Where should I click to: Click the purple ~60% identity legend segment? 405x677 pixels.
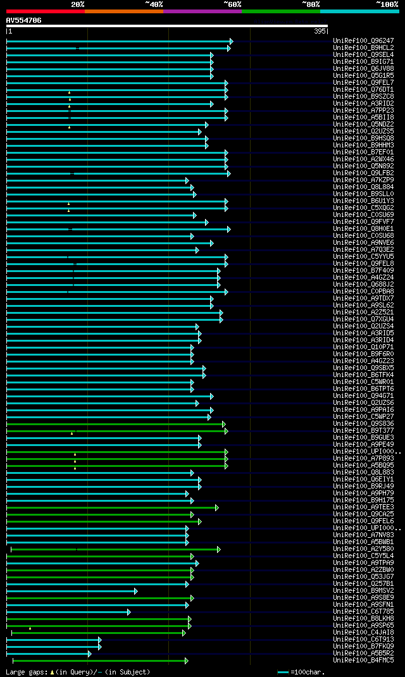[x=202, y=11]
